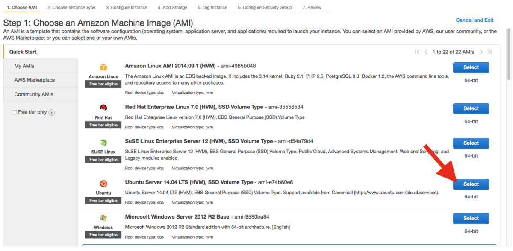Viewport: 513px width, 251px height.
Task: Select the Ubuntu Server 14.04 LTS AMI
Action: tap(471, 184)
